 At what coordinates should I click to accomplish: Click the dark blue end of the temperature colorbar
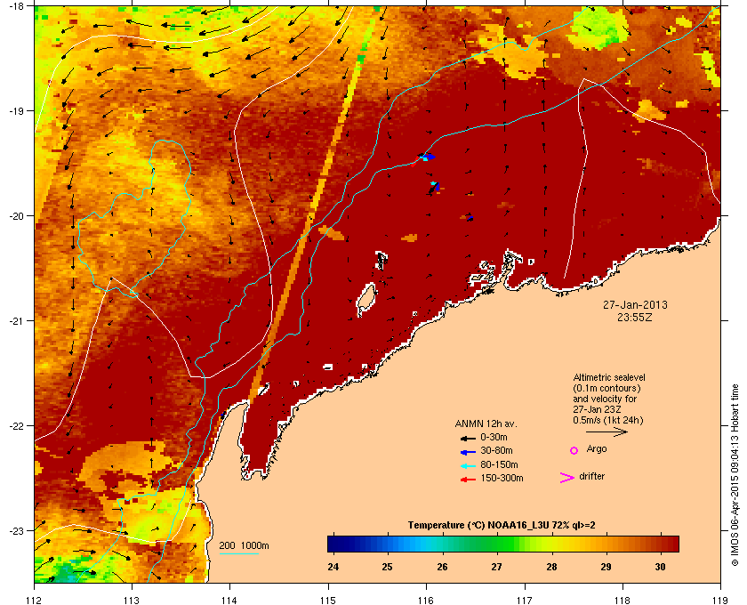(335, 544)
